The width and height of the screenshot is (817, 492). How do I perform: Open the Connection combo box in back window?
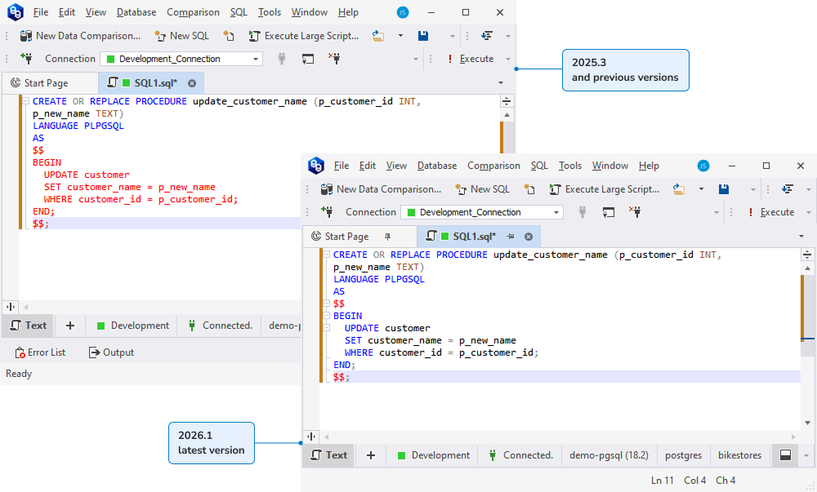pyautogui.click(x=181, y=59)
